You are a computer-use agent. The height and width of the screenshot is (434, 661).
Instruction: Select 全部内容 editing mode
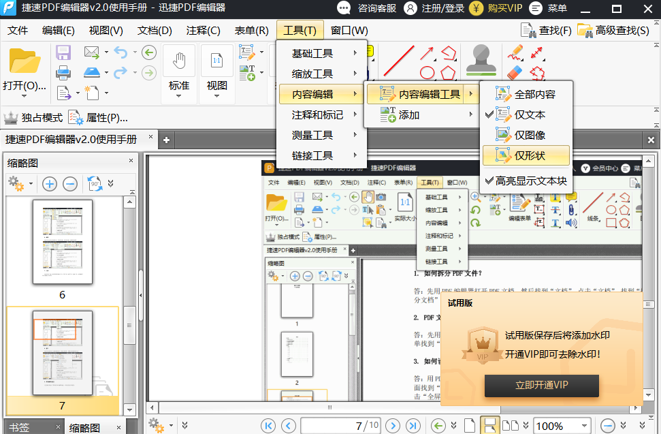(x=526, y=95)
